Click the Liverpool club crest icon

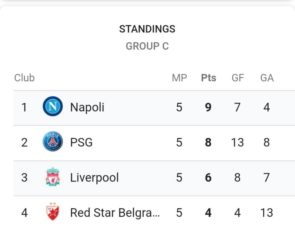click(x=53, y=177)
